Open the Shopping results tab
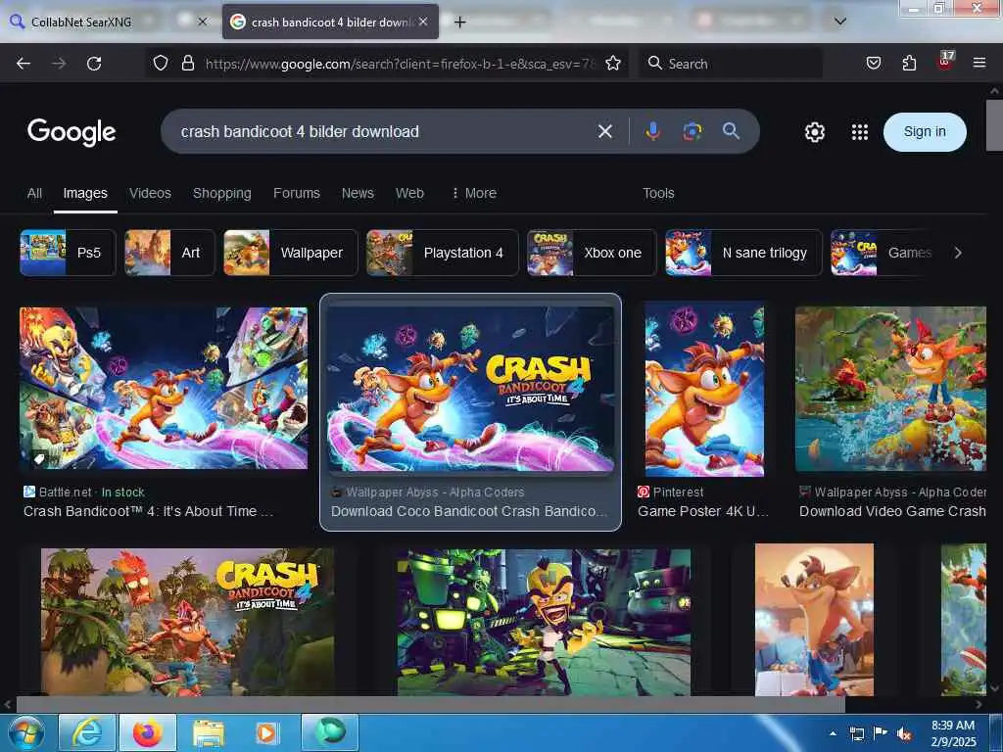The image size is (1003, 752). [222, 193]
